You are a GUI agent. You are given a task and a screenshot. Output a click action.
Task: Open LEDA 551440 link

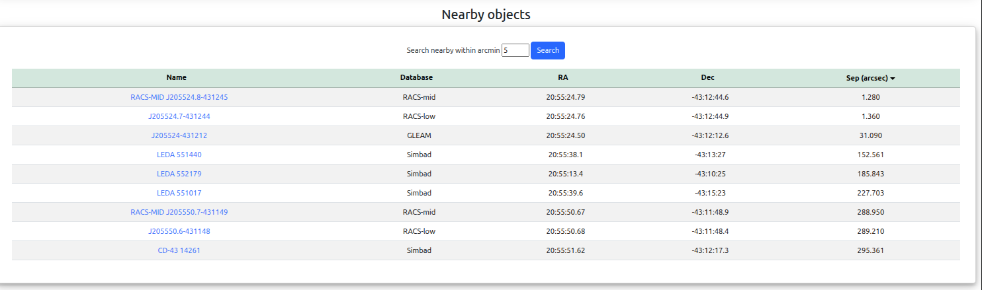pos(179,155)
